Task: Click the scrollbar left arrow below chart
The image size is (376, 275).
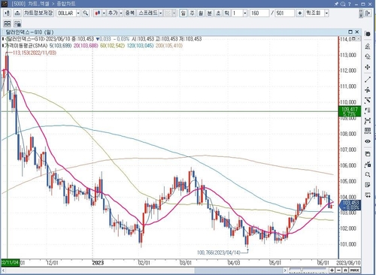Action: [x=4, y=270]
